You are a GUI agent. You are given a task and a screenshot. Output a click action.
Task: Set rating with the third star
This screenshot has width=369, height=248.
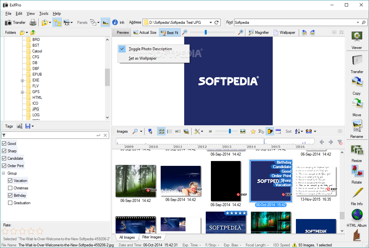coord(22,231)
